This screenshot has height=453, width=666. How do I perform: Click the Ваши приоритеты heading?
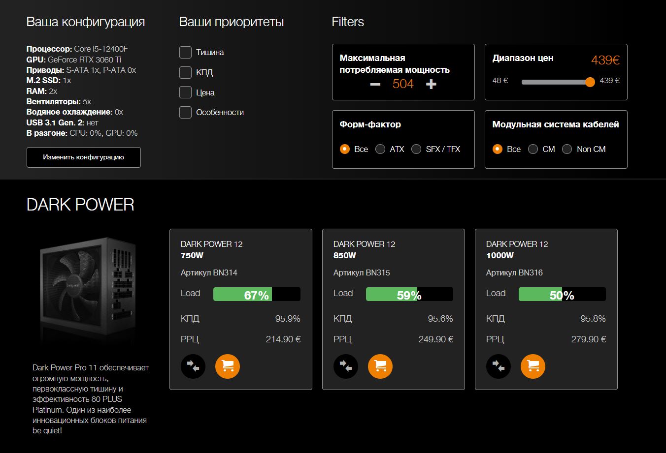pyautogui.click(x=232, y=22)
